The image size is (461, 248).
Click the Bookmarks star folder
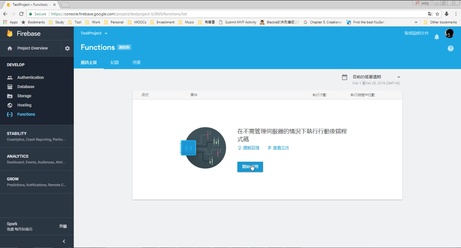point(33,22)
